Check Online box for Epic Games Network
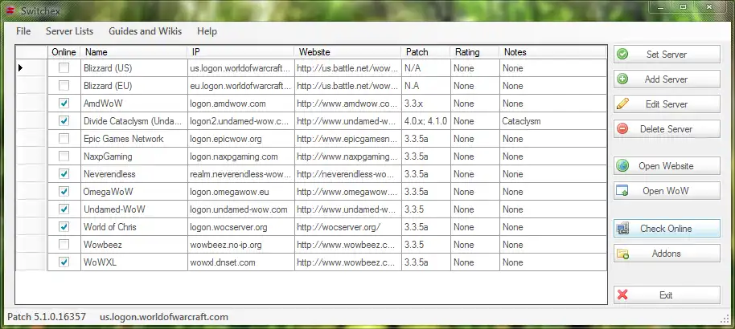The height and width of the screenshot is (329, 735). tap(64, 139)
